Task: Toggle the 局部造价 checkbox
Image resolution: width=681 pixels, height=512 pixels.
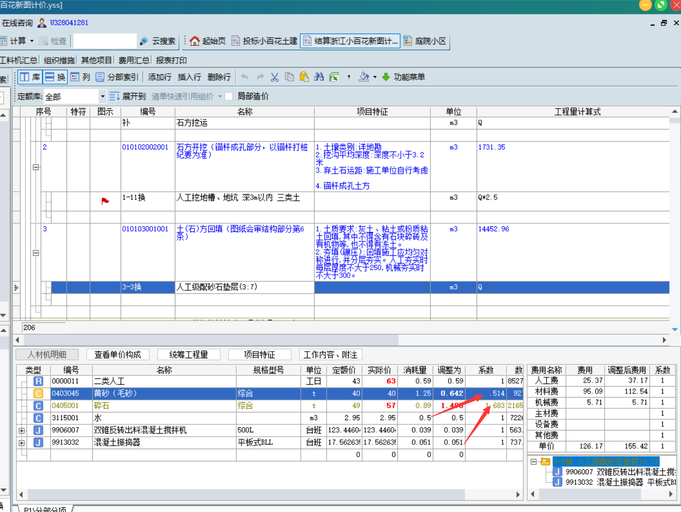Action: [x=229, y=96]
